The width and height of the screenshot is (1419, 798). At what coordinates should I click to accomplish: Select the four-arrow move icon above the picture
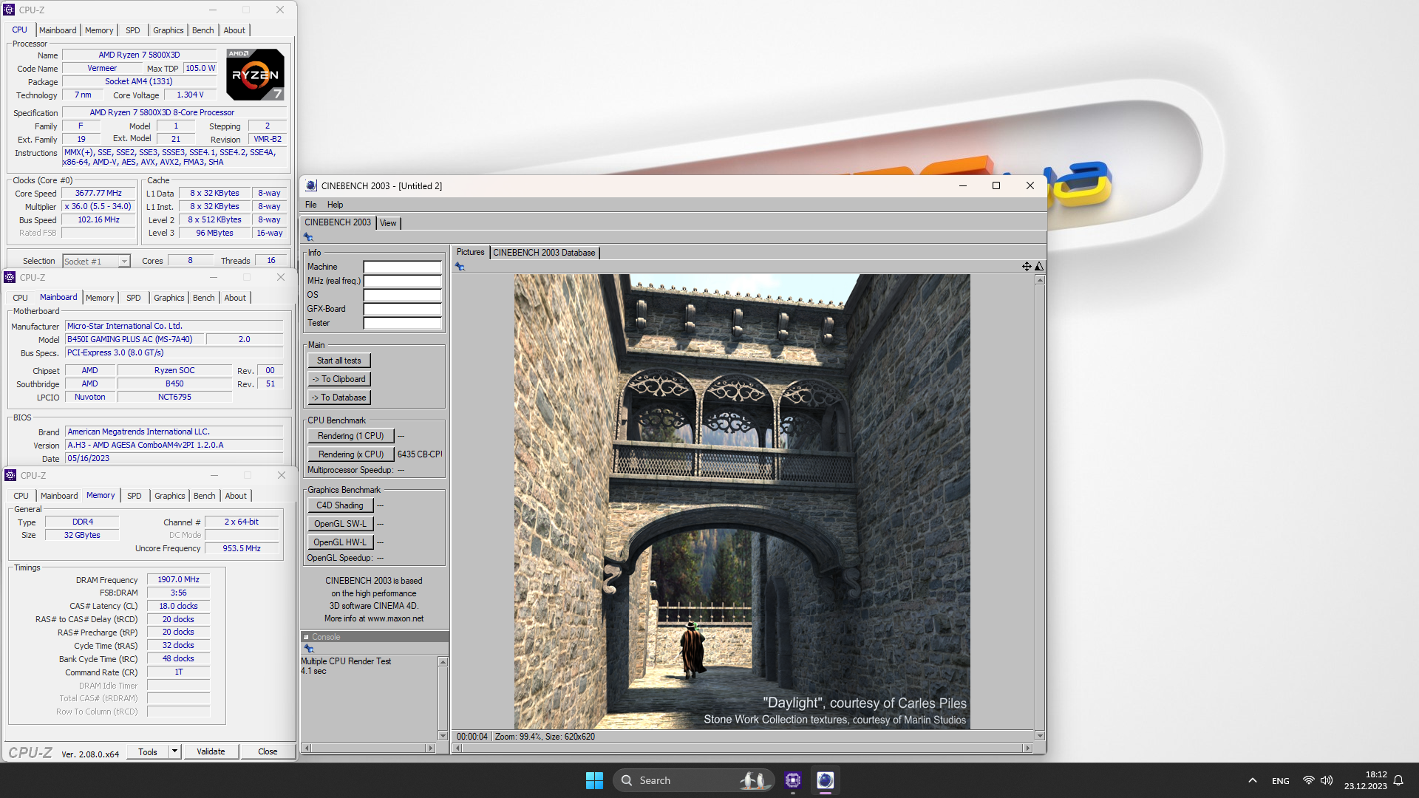pos(1027,266)
